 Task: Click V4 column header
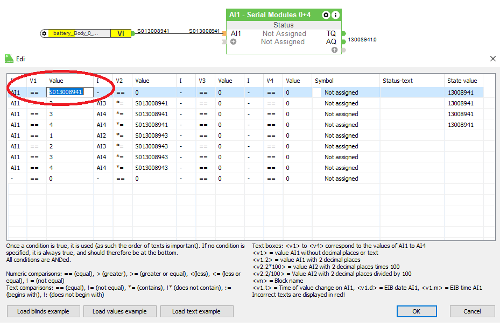click(270, 81)
